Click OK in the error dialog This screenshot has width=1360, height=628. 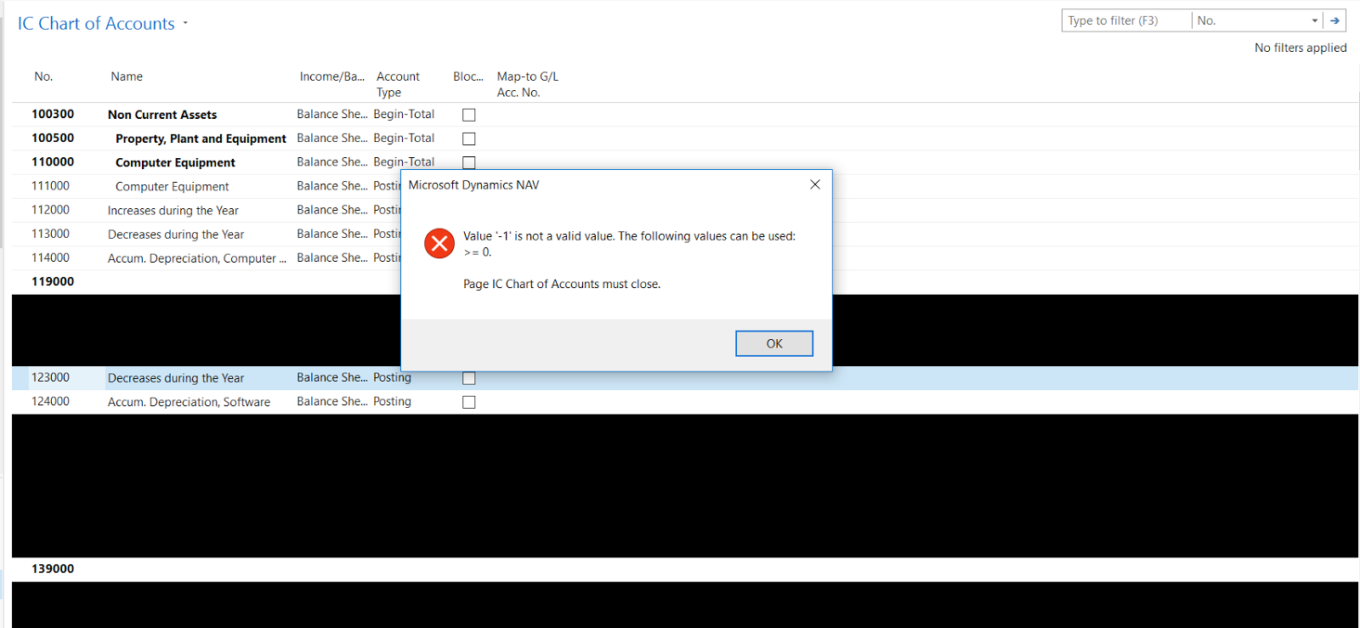coord(773,343)
